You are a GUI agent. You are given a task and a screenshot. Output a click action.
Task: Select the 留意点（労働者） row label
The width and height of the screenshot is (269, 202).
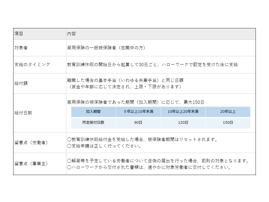[31, 143]
